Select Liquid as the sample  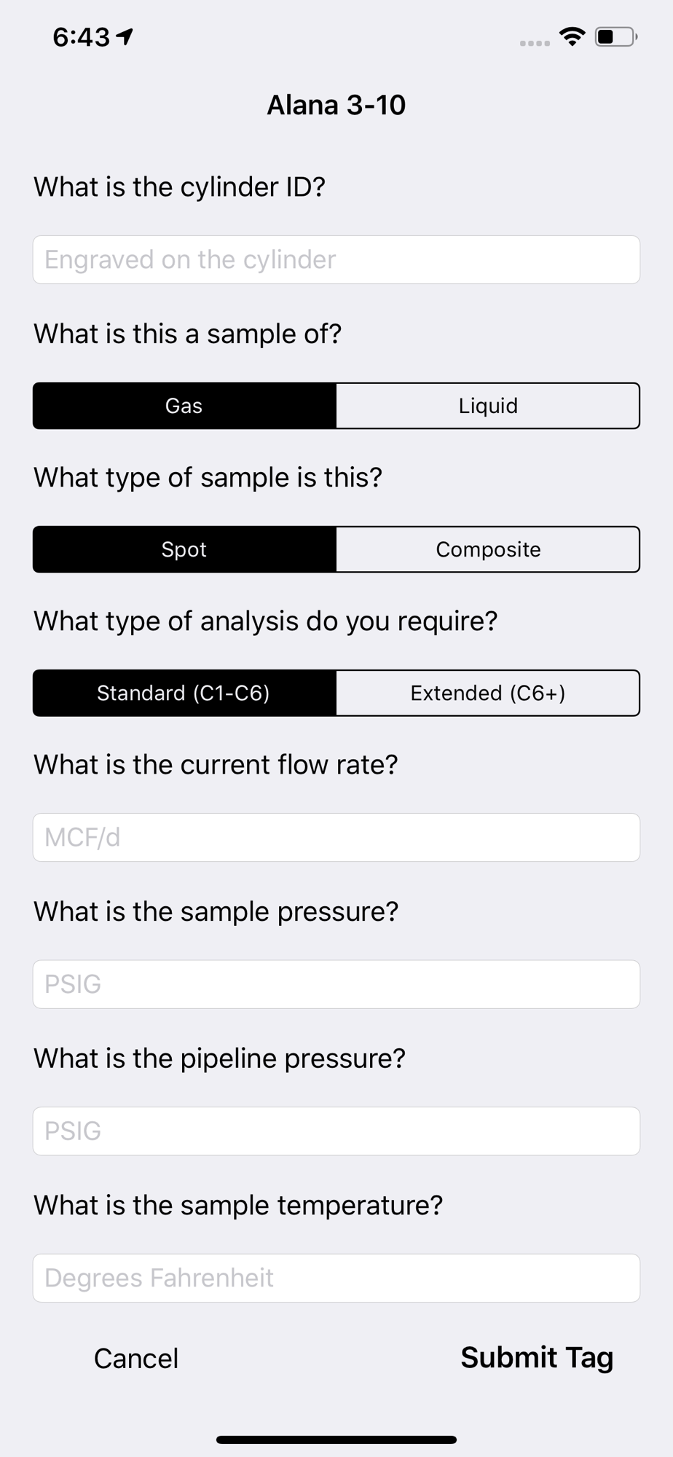click(x=488, y=406)
